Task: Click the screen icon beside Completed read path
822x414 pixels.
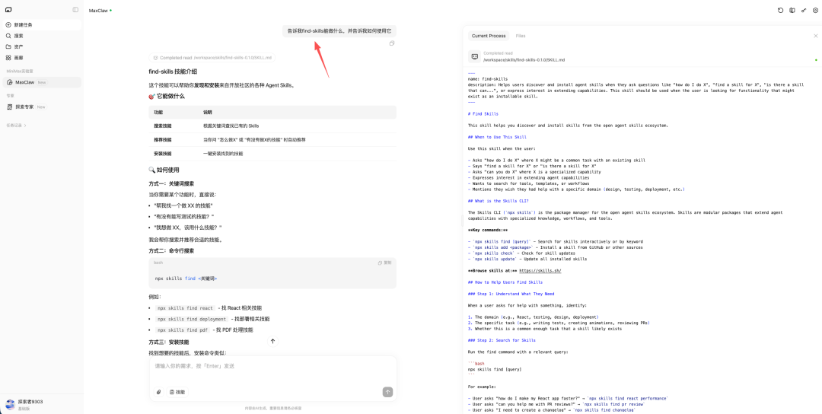Action: [x=474, y=56]
